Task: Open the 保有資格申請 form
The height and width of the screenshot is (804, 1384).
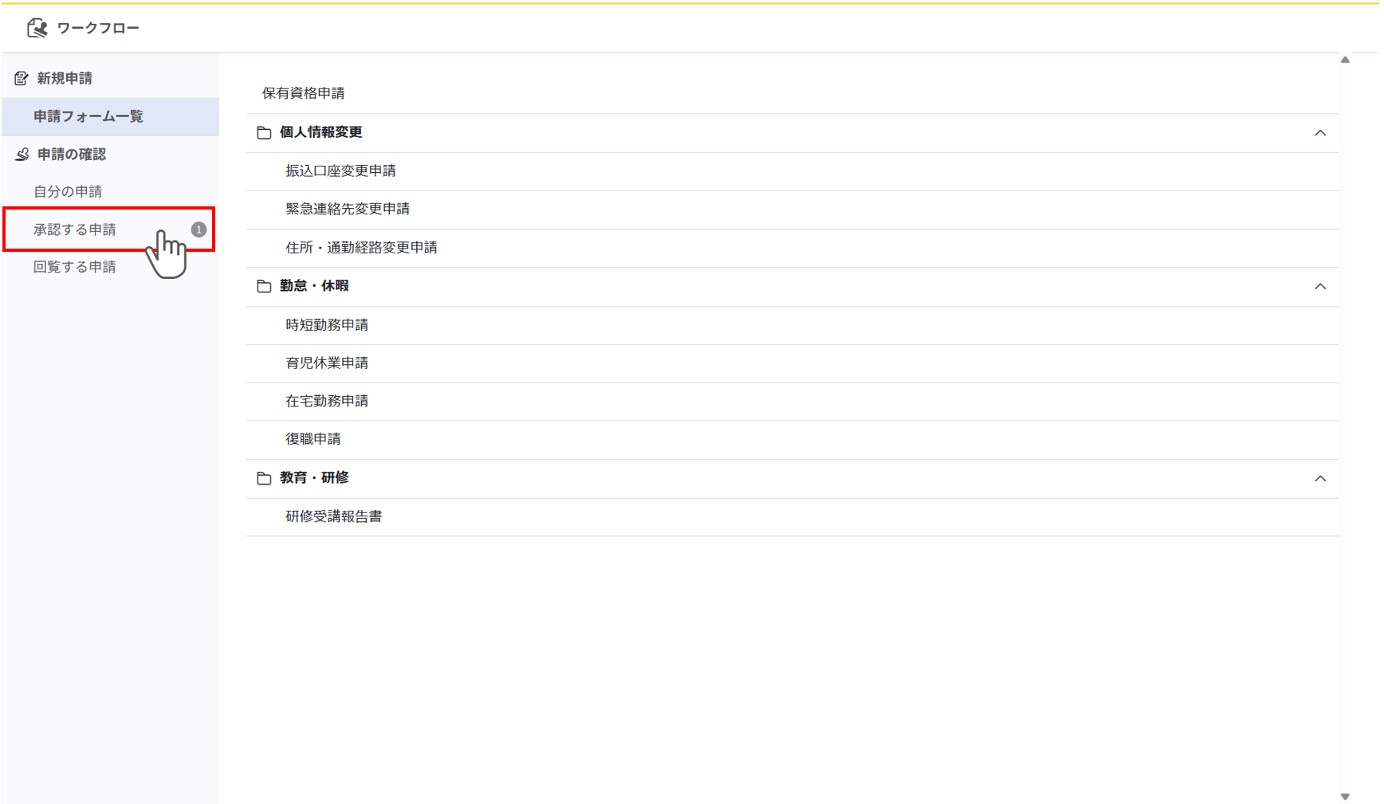Action: point(792,93)
